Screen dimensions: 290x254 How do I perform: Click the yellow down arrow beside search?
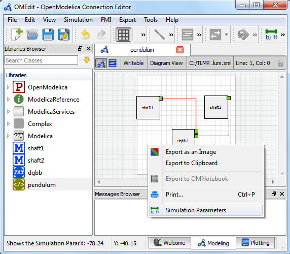click(x=87, y=60)
